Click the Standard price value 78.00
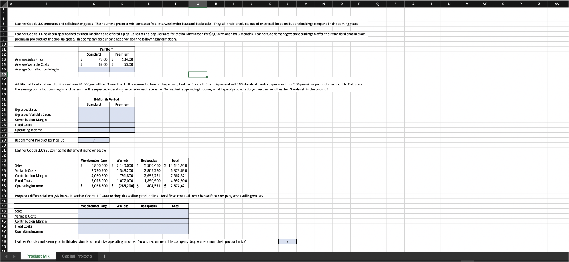Image resolution: width=569 pixels, height=262 pixels. click(104, 59)
